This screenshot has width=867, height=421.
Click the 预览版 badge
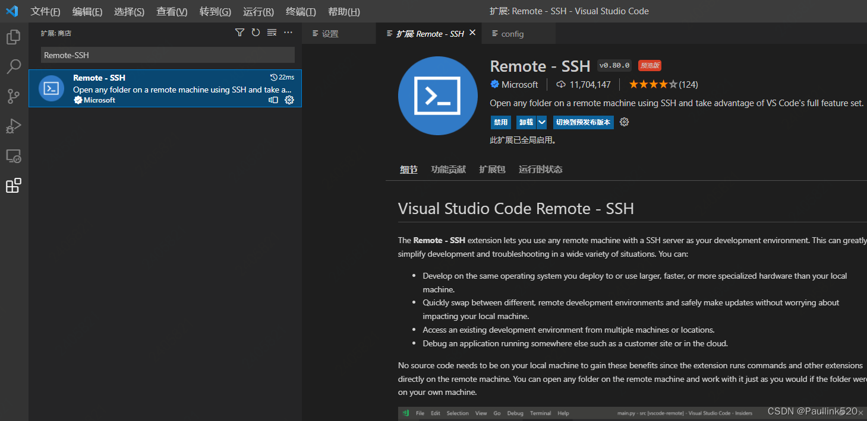650,65
